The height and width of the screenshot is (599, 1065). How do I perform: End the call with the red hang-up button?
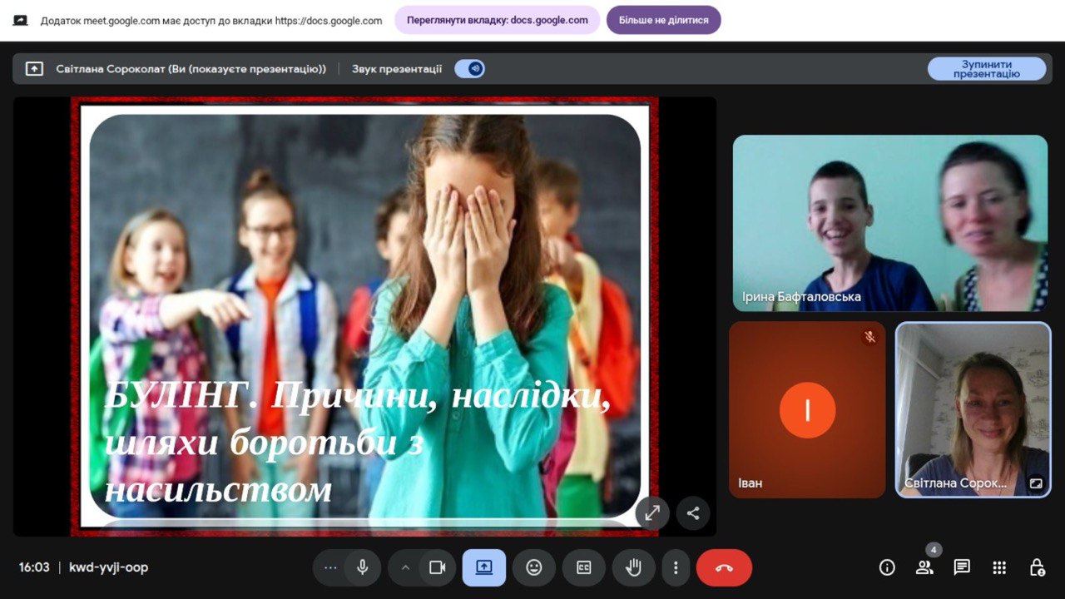(x=724, y=567)
